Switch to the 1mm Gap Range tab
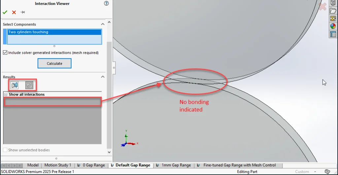This screenshot has width=338, height=175. tap(174, 165)
